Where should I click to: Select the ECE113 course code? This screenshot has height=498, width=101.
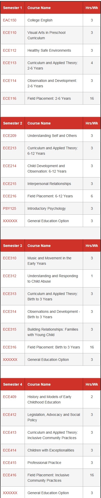pyautogui.click(x=9, y=63)
